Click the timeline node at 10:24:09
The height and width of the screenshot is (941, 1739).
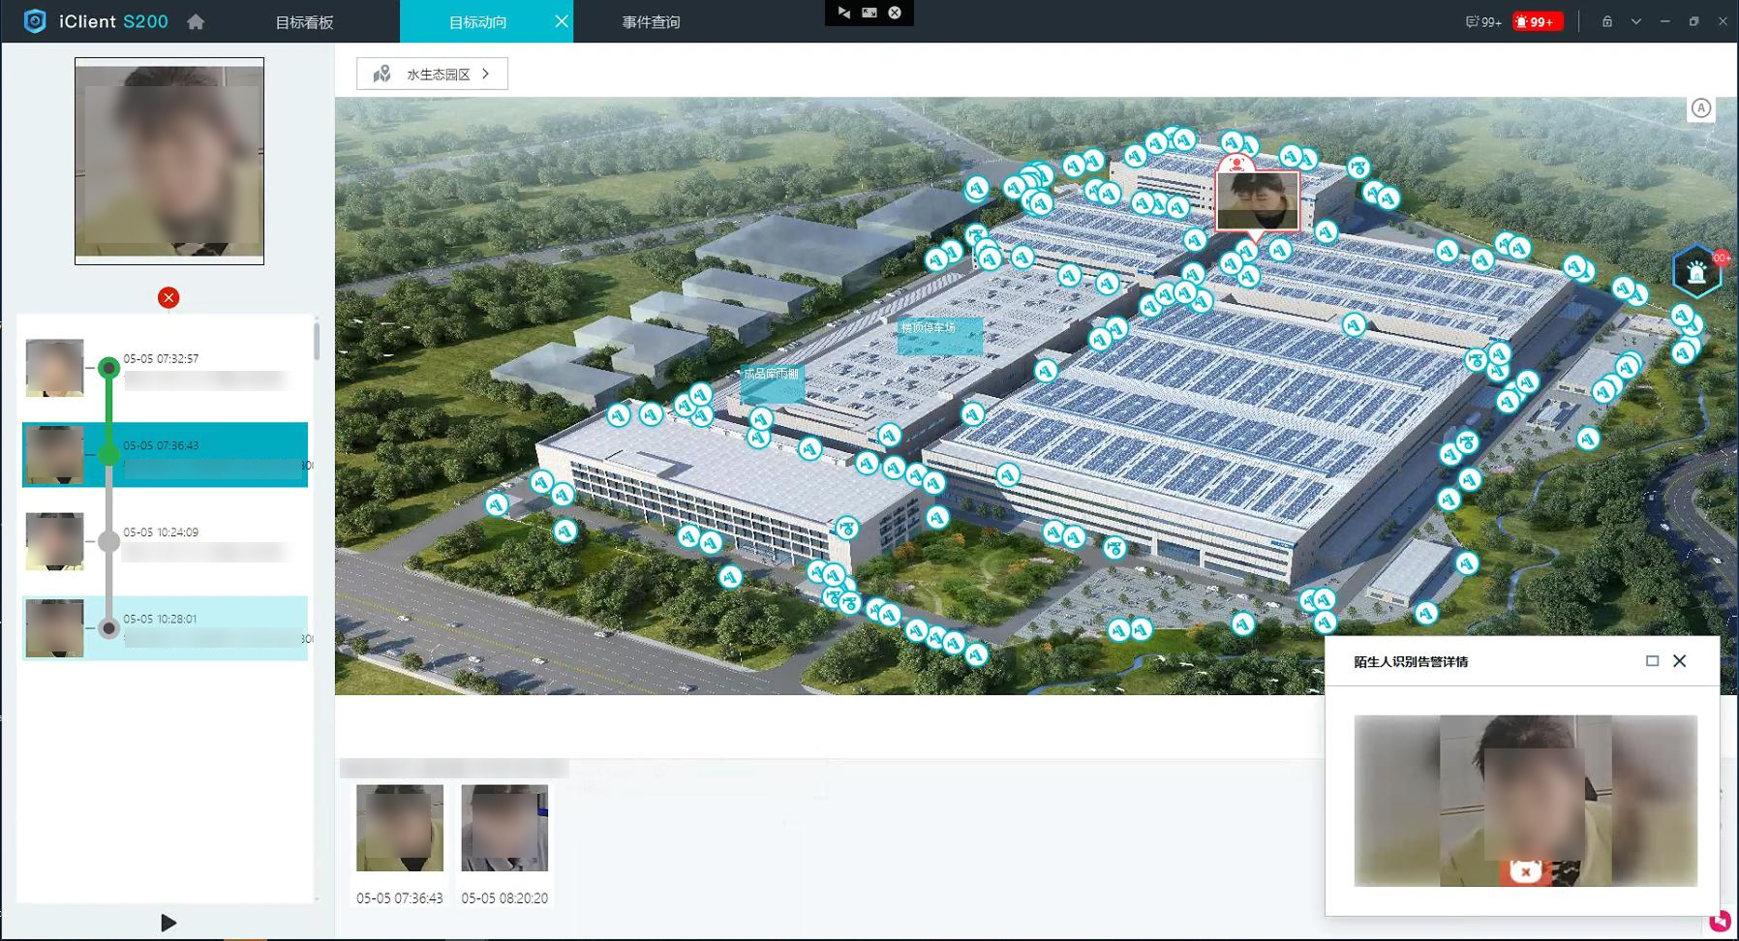pos(109,541)
